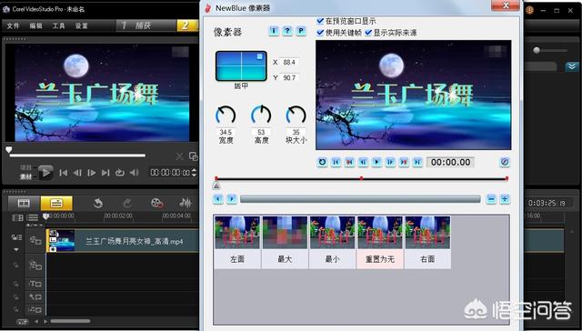Click the redo arrow in VideoStudio toolbar
This screenshot has width=582, height=331.
(127, 203)
